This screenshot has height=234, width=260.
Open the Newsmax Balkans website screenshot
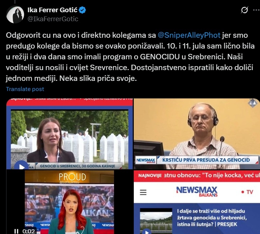tap(197, 202)
